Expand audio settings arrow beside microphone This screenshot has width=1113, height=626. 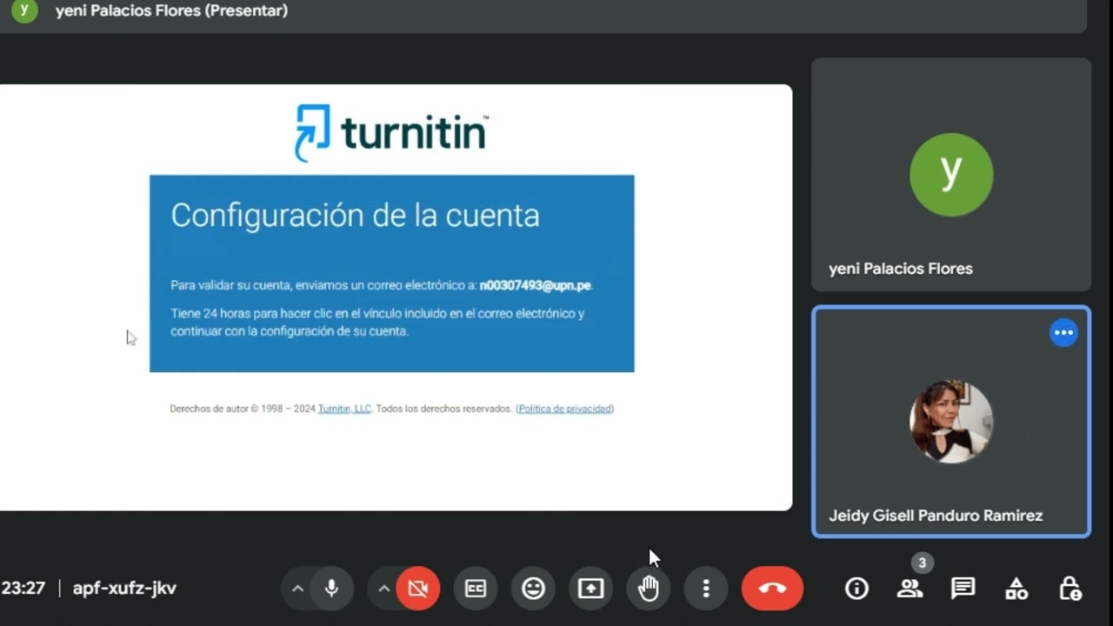click(297, 589)
